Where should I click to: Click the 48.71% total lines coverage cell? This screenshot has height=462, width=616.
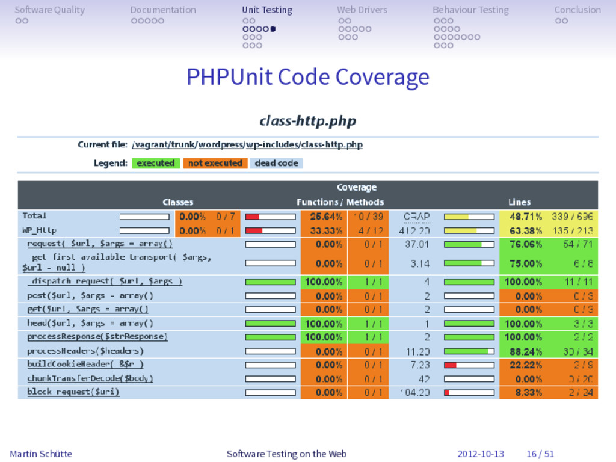[526, 217]
